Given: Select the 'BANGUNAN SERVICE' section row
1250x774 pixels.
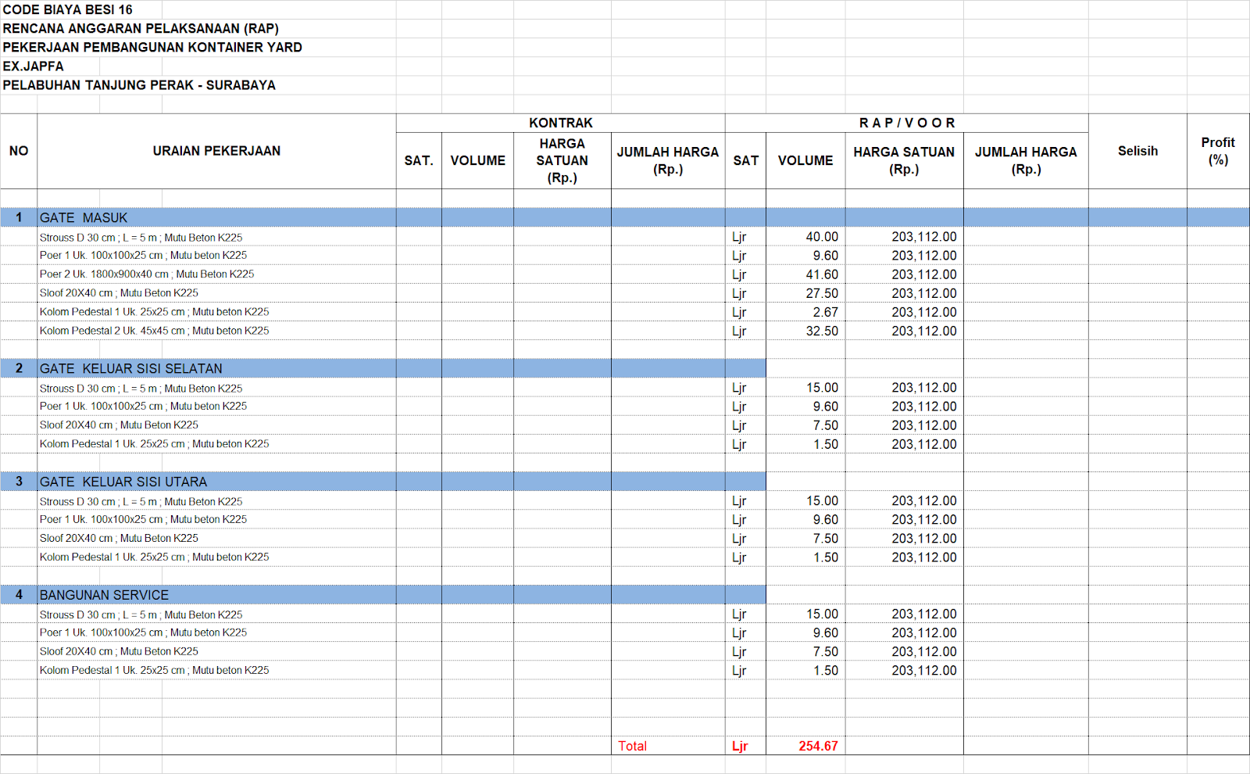Looking at the screenshot, I should (x=383, y=595).
